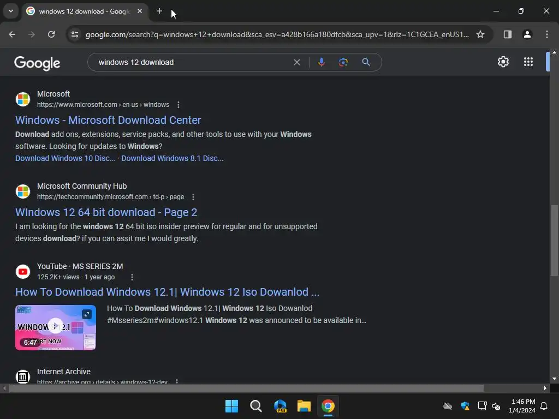The image size is (559, 419).
Task: Search by image with Google Lens
Action: tap(343, 62)
